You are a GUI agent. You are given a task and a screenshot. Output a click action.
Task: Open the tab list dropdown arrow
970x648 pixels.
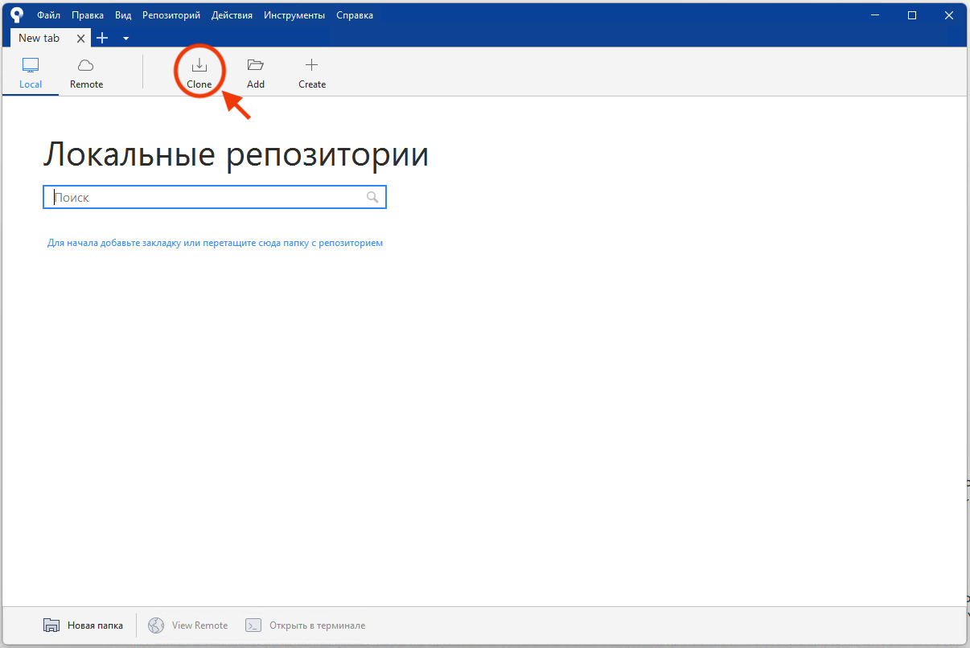click(x=125, y=38)
